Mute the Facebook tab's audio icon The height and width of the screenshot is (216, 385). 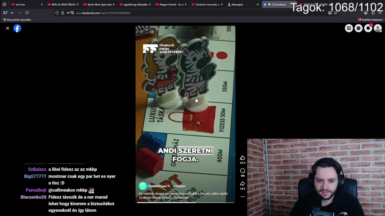click(x=269, y=4)
